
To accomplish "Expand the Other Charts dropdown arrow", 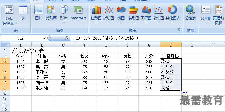I will pos(173,23).
